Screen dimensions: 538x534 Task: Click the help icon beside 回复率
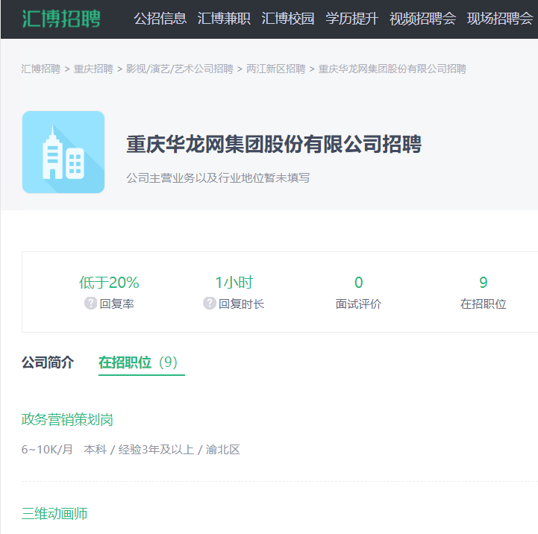[x=90, y=304]
